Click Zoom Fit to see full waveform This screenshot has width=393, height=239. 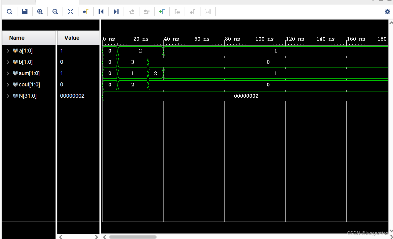pyautogui.click(x=70, y=11)
